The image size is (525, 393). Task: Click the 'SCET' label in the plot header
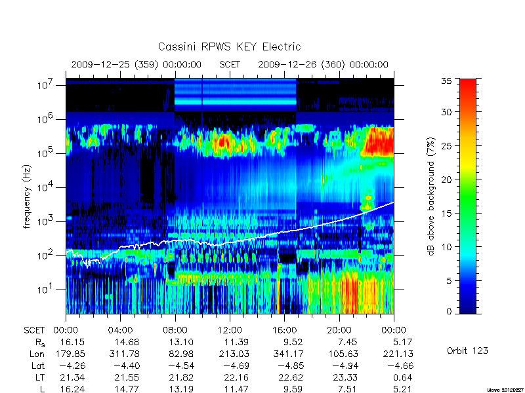[x=230, y=64]
